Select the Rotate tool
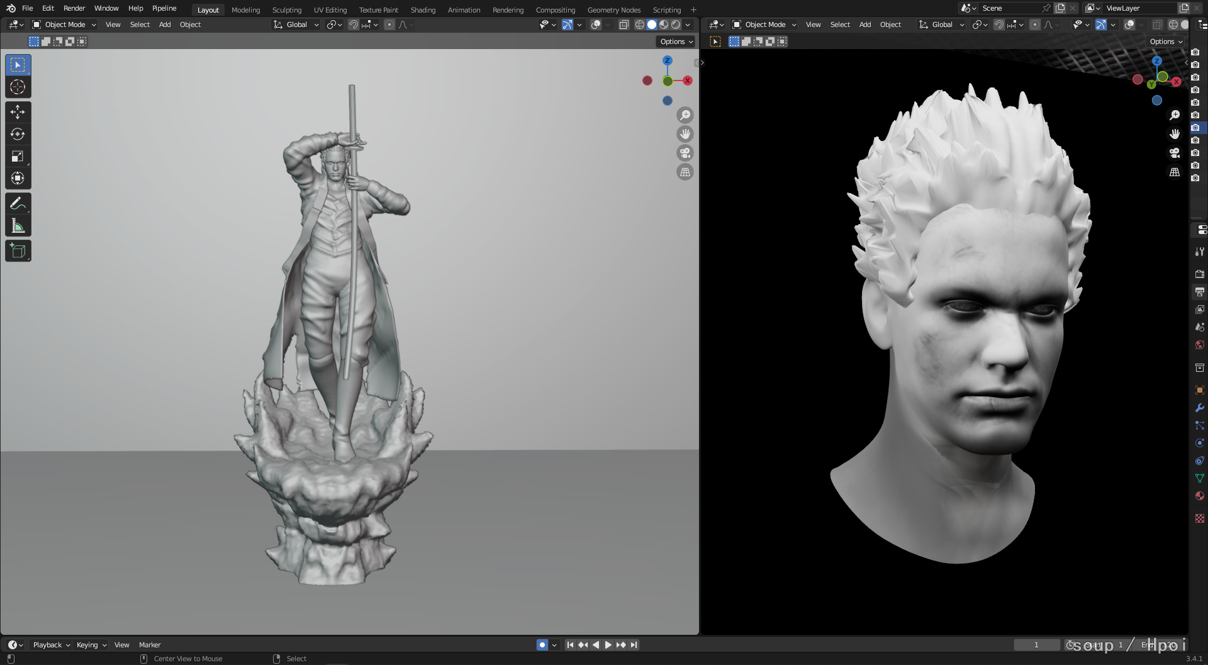This screenshot has height=665, width=1208. 18,134
